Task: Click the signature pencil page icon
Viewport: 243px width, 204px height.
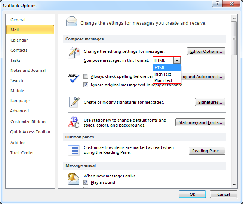Action: click(x=74, y=102)
